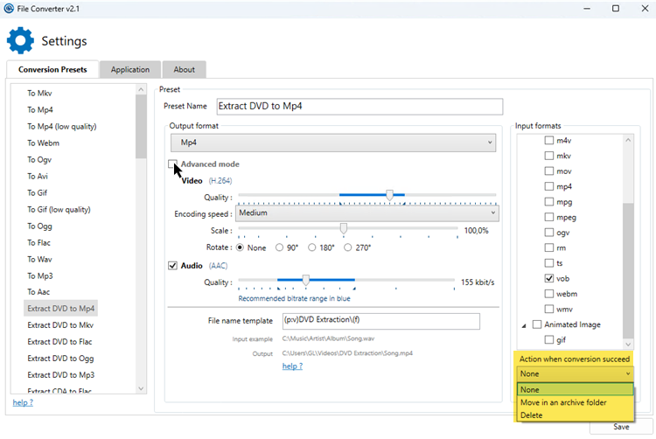Select the 90° rotate option
The width and height of the screenshot is (656, 439).
tap(280, 247)
